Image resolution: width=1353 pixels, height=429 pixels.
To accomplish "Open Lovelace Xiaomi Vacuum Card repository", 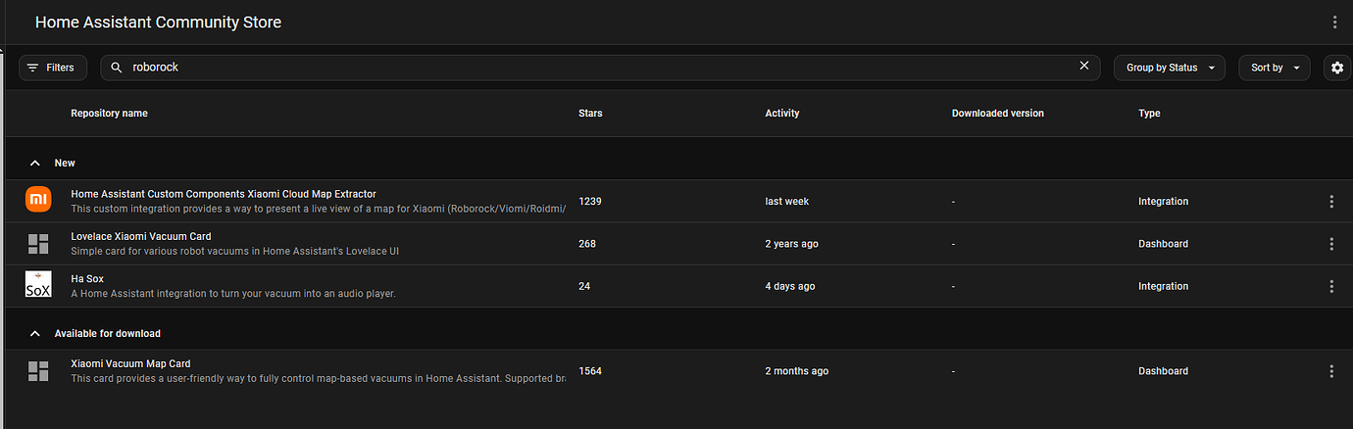I will click(x=140, y=236).
